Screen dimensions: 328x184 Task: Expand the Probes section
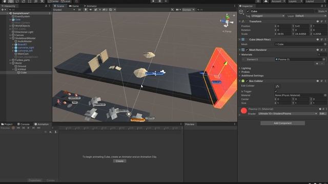pyautogui.click(x=245, y=72)
